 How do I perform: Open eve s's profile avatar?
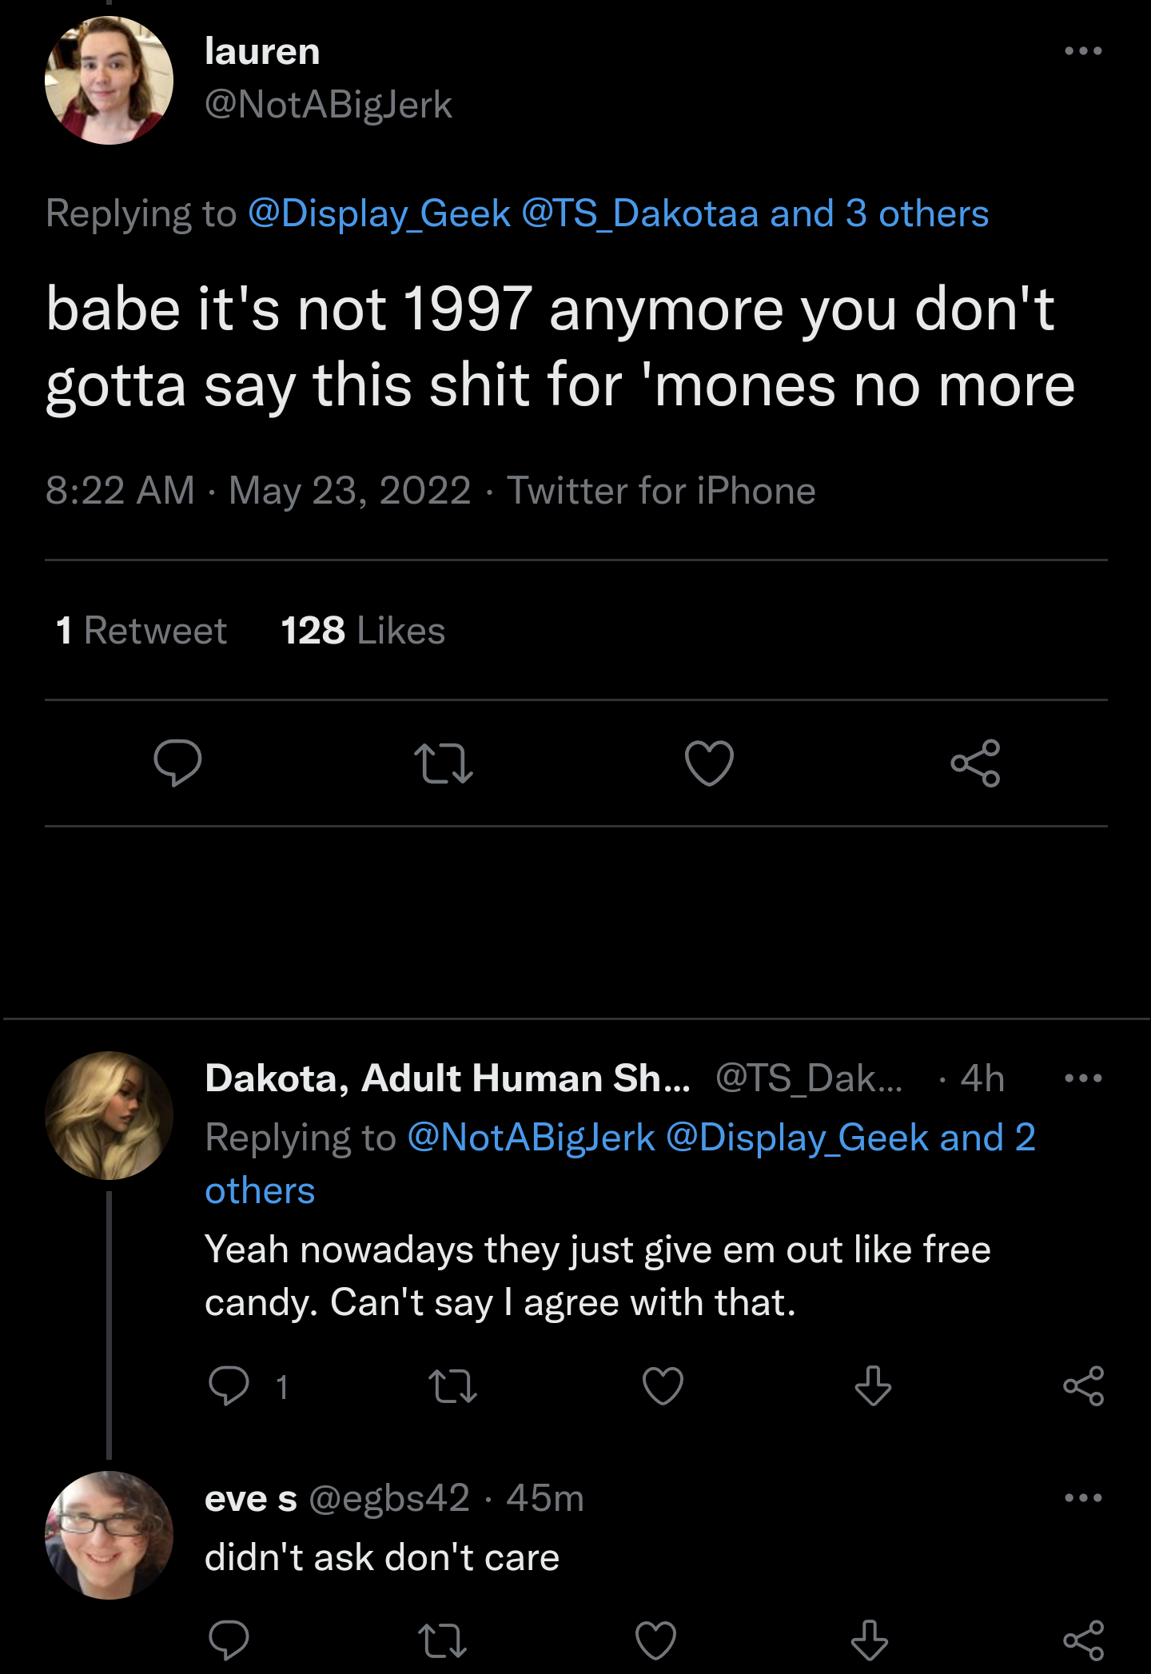(109, 1535)
